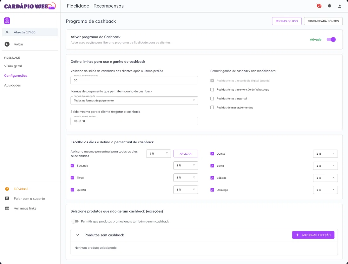Collapse the Produtos sem cashback section
The height and width of the screenshot is (264, 348).
tap(77, 235)
